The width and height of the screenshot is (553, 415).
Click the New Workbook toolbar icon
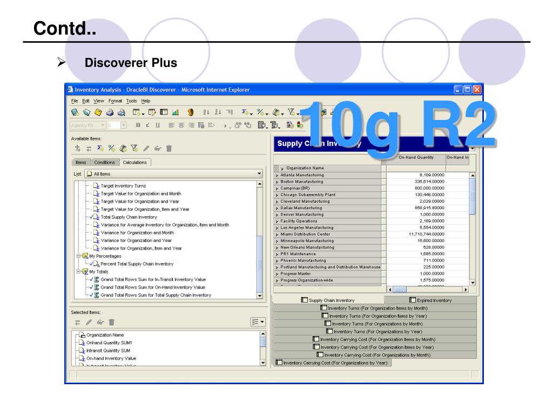point(75,112)
